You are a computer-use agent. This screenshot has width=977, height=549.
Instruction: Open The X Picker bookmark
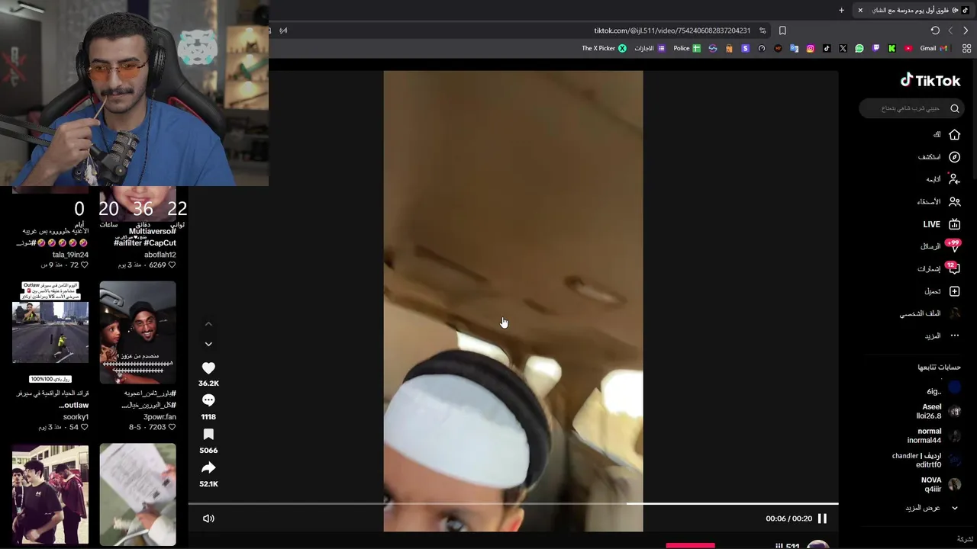[605, 48]
